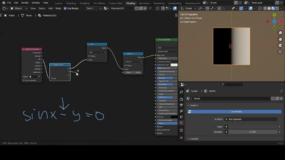Select solid viewport shading
This screenshot has height=160, width=285.
(269, 8)
